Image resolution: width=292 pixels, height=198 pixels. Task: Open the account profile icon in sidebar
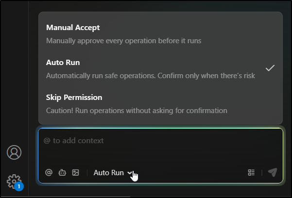click(x=14, y=152)
